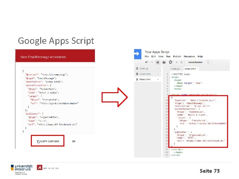
Task: Close the Code.gs editor tab
Action: tap(182, 69)
